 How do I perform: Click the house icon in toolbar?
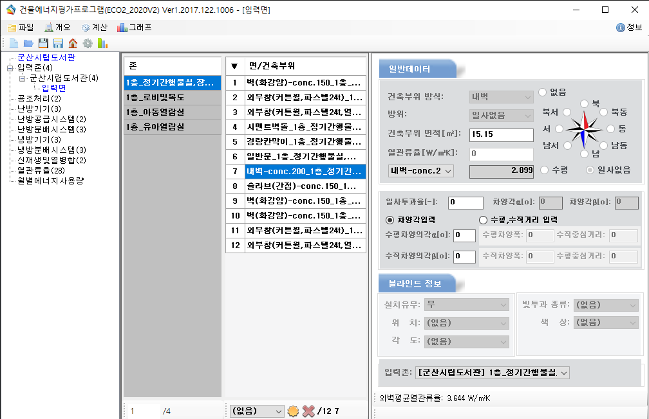(73, 43)
